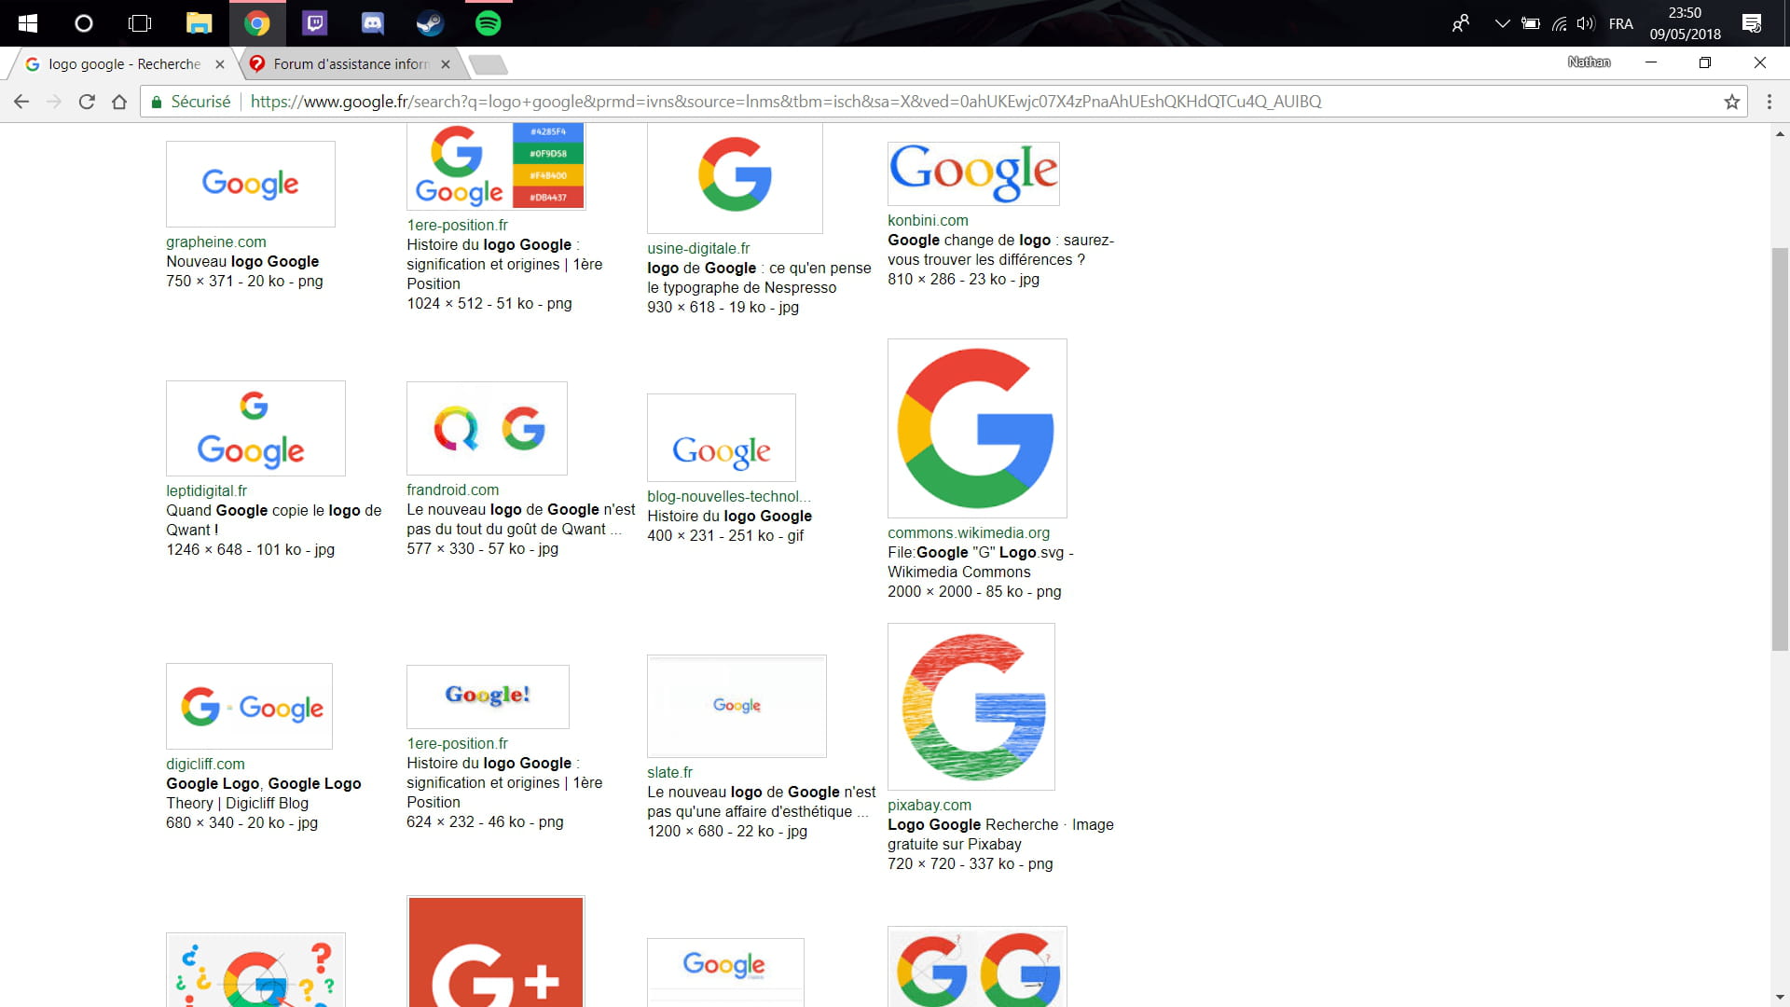Image resolution: width=1790 pixels, height=1007 pixels.
Task: Open the Nathan profile button
Action: (1589, 62)
